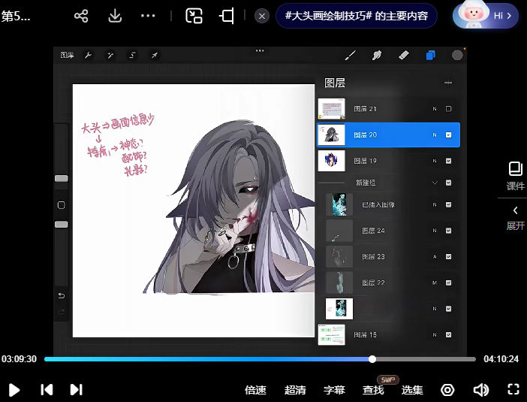Go to the previous video

[x=47, y=389]
